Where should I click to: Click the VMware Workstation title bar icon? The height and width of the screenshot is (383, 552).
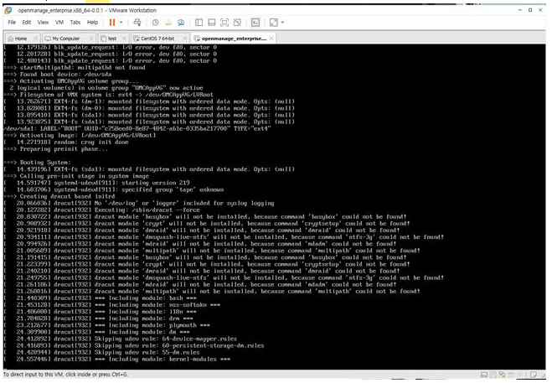click(8, 10)
